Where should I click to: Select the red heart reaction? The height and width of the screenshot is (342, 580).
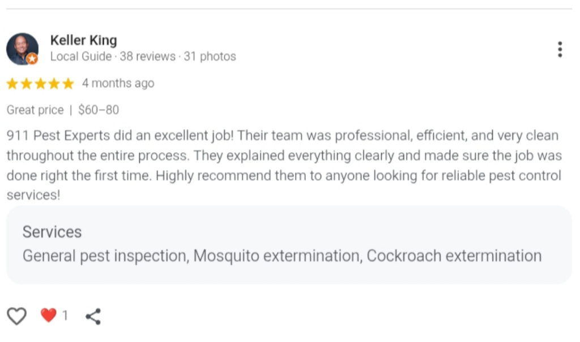49,316
